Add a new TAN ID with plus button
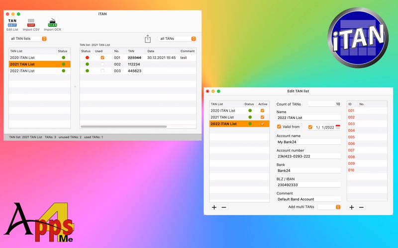 coord(352,207)
